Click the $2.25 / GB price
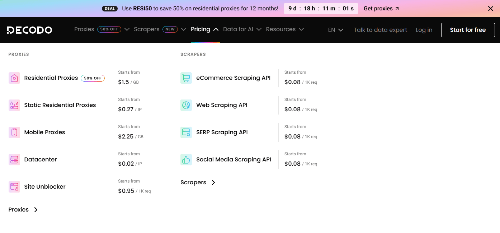The image size is (500, 233). click(x=131, y=137)
